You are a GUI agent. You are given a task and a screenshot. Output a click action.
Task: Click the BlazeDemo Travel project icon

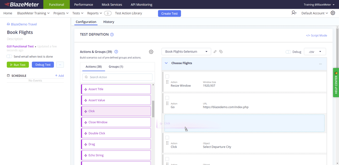[8, 24]
